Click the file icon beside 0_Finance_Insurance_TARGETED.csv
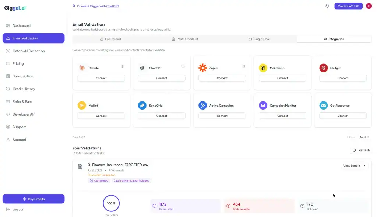Screen dimensions: 377x217 click(x=80, y=166)
